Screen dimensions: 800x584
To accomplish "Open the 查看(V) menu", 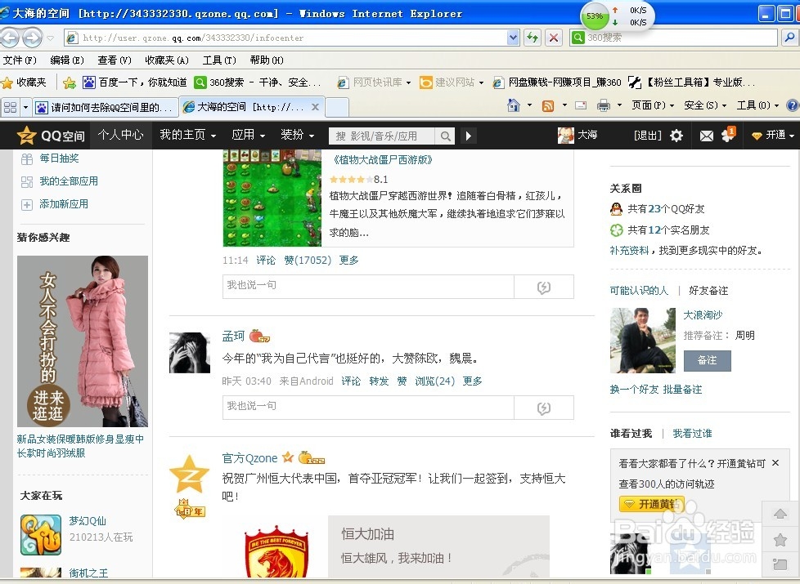I will tap(115, 60).
